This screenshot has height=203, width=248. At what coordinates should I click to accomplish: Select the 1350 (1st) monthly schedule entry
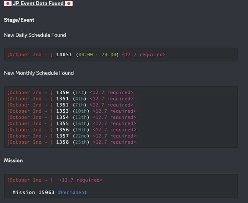[x=62, y=93]
